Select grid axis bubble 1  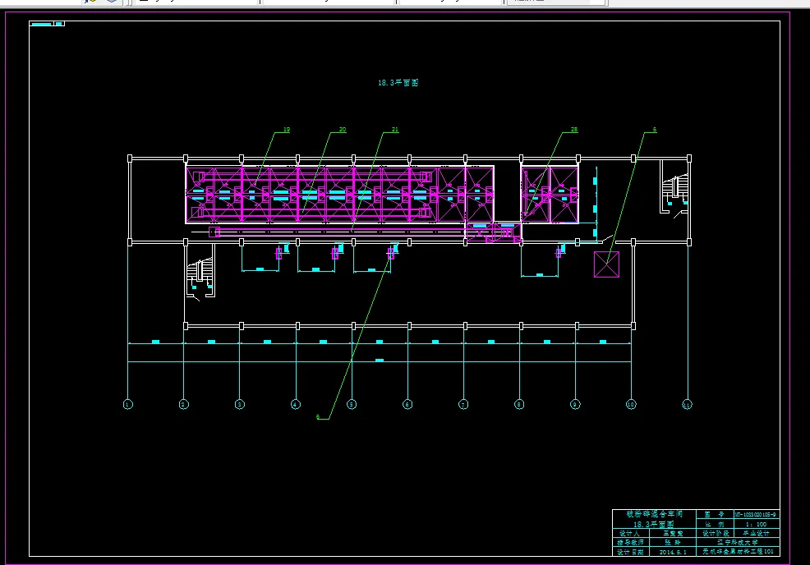click(x=128, y=404)
